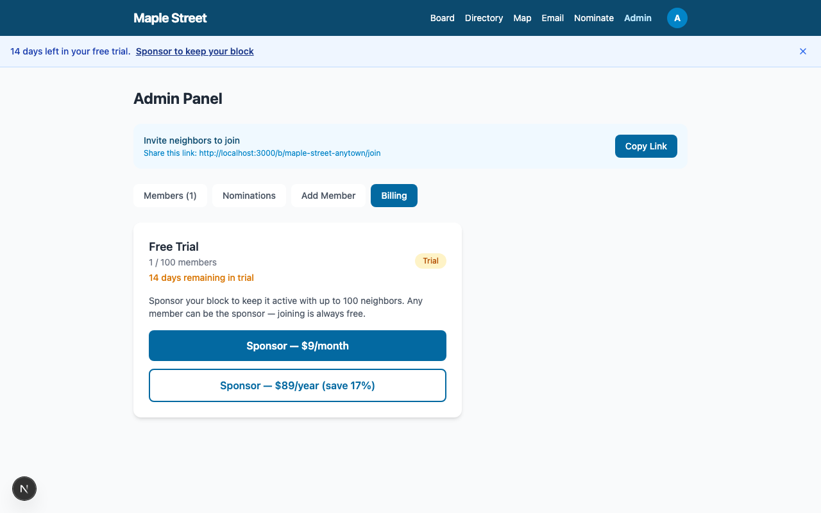Choose the Sponsor $9/month plan
The width and height of the screenshot is (821, 513).
click(x=297, y=346)
